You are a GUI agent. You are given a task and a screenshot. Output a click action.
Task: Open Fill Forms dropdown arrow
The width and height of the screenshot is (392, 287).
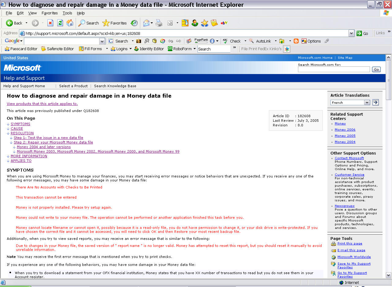pos(107,49)
